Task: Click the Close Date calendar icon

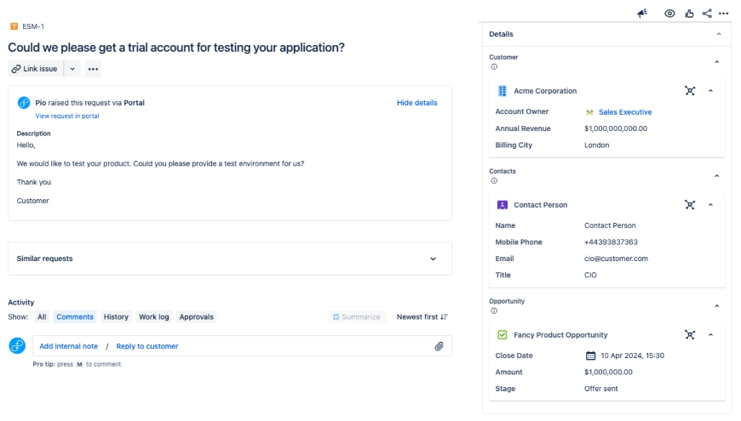Action: 590,356
